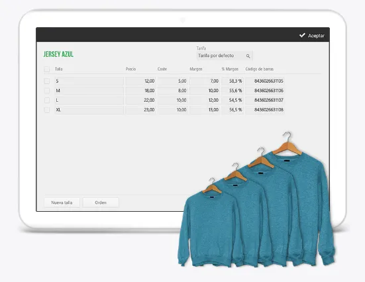
Task: Click the Nueva talla button
Action: tap(62, 203)
